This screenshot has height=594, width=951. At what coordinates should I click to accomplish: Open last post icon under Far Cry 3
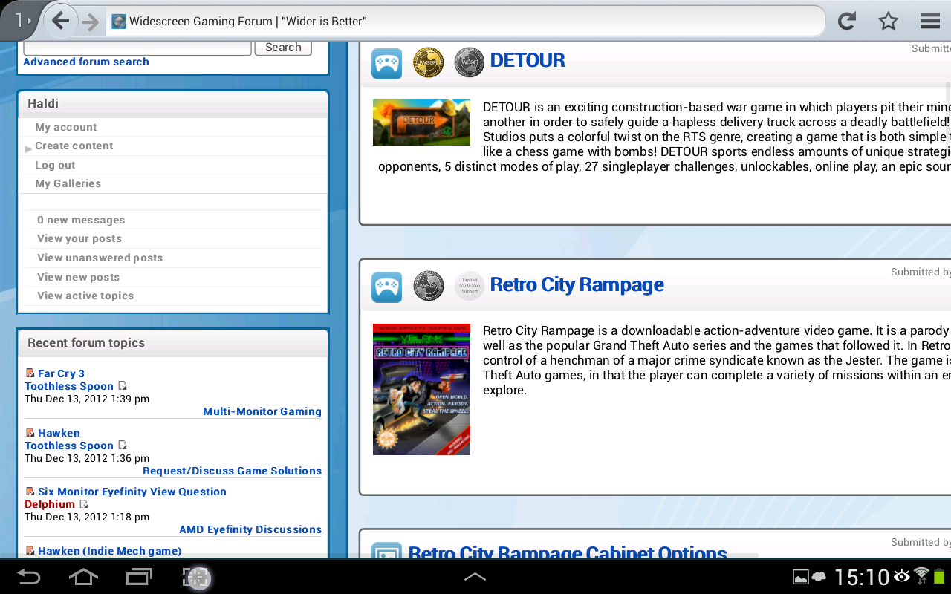tap(123, 386)
